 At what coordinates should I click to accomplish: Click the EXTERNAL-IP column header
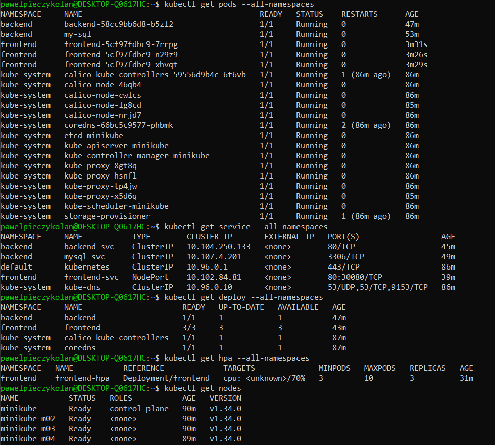(289, 237)
